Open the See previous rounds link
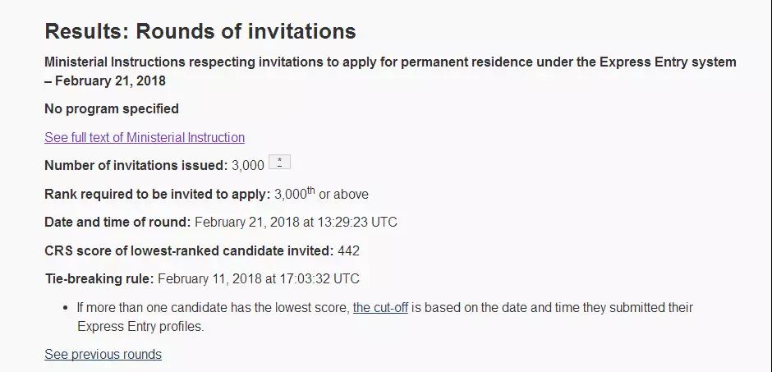This screenshot has height=372, width=772. pos(103,354)
